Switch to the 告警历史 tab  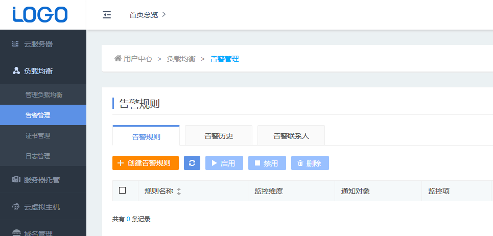[x=219, y=136]
